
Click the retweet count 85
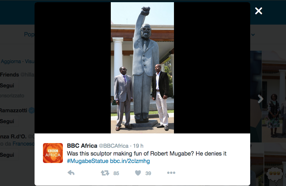(116, 173)
